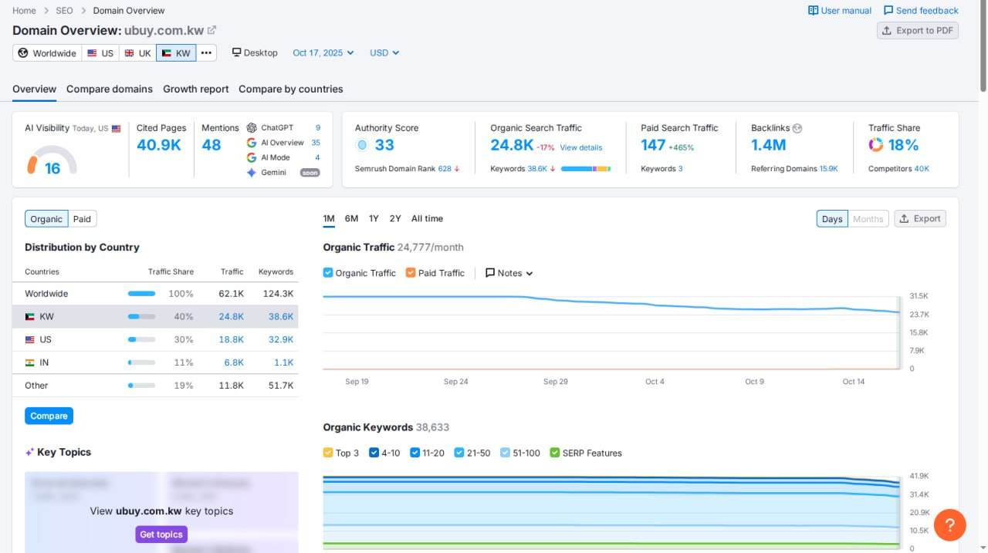
Task: Switch to the Growth report tab
Action: [x=196, y=89]
